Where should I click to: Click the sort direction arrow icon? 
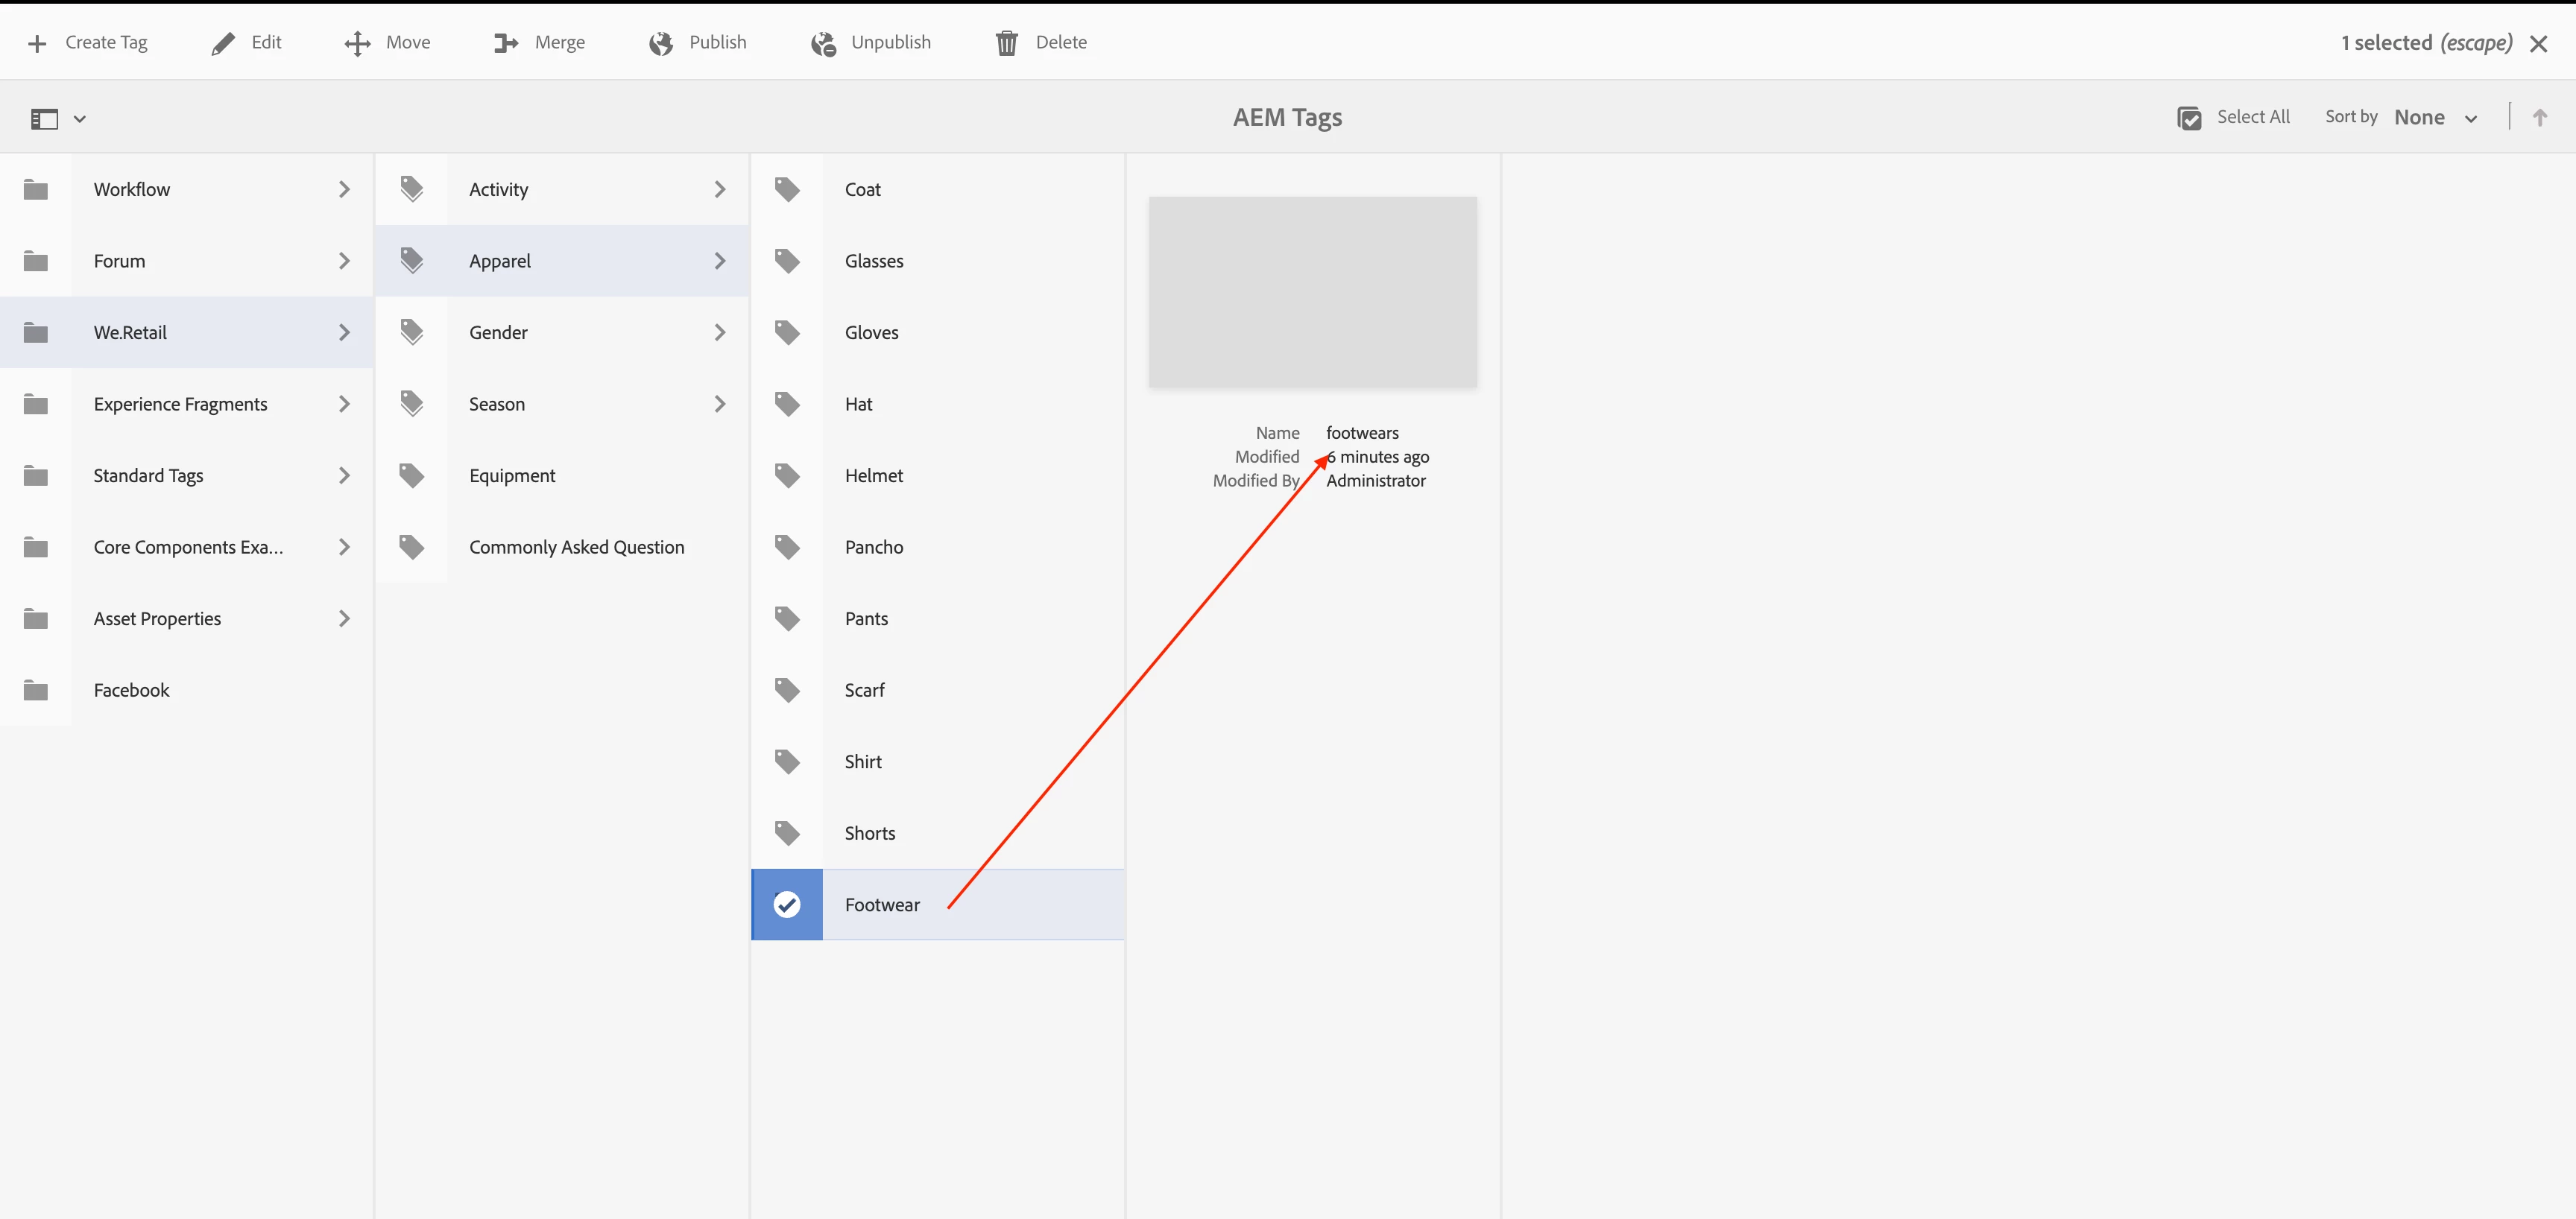2539,118
